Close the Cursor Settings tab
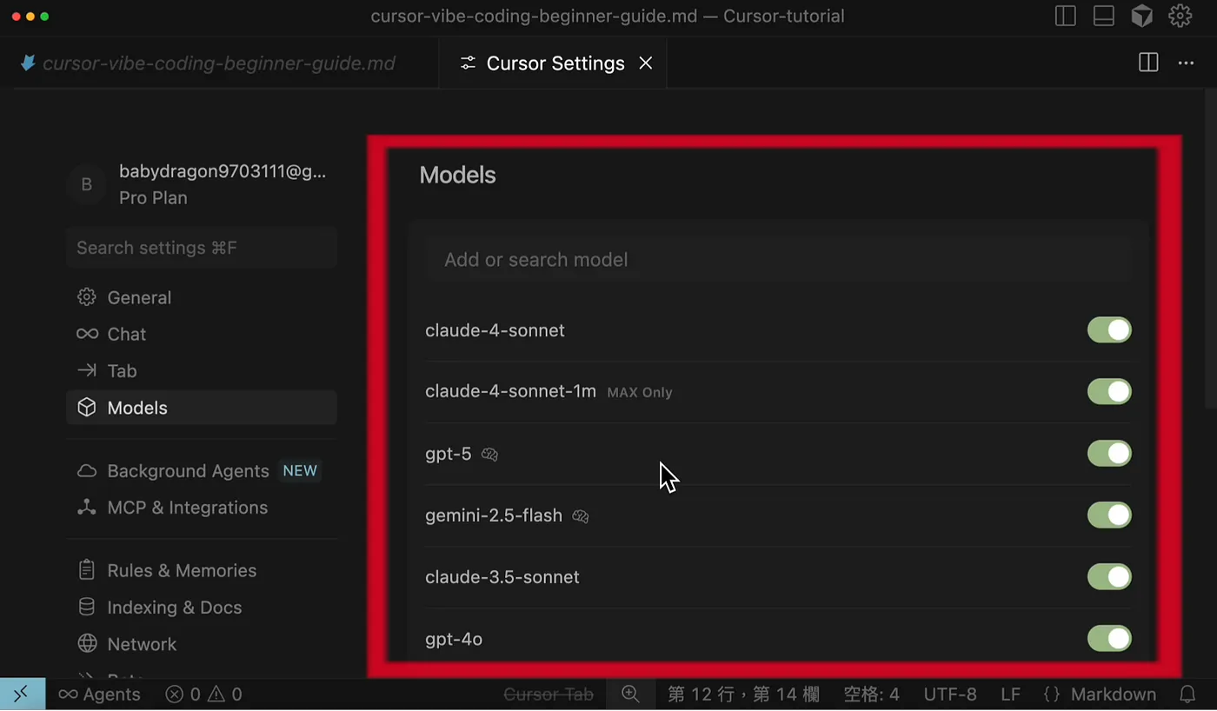 [x=645, y=63]
